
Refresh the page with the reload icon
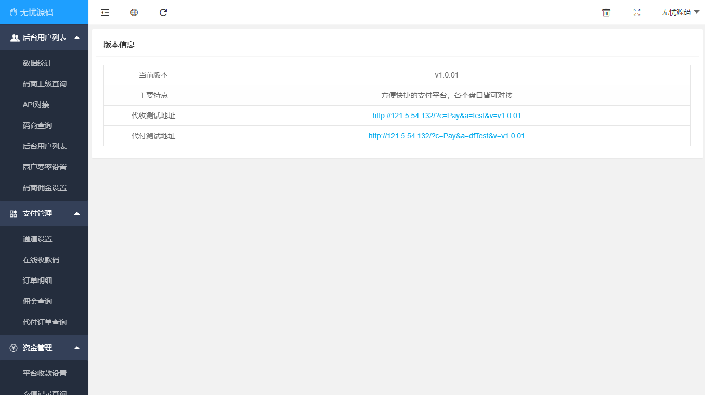coord(163,12)
